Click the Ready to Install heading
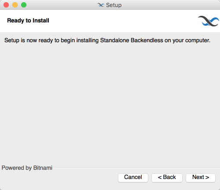 coord(28,21)
